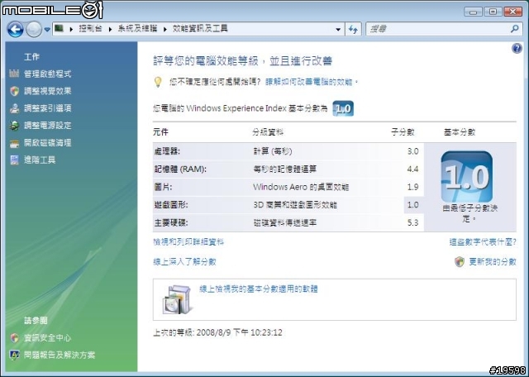Maximize the window
529x377 pixels.
click(x=493, y=12)
